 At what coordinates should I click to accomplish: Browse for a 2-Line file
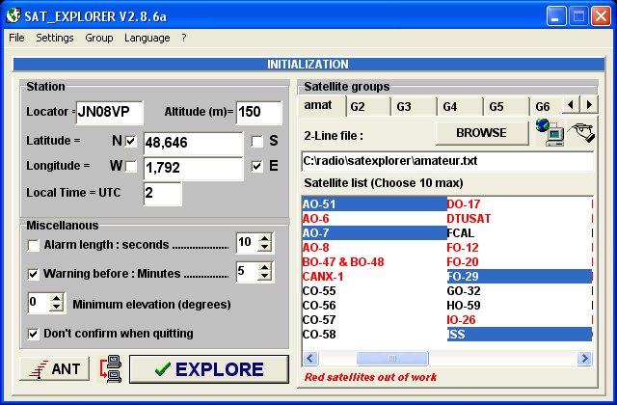coord(482,133)
